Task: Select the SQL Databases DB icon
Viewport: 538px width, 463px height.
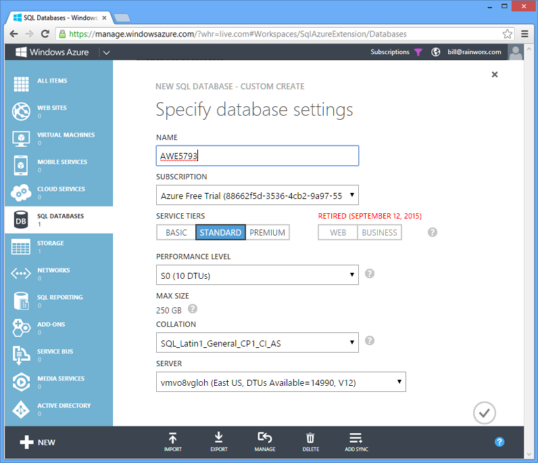Action: coord(21,220)
